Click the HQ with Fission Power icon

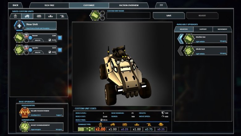[25, 112]
